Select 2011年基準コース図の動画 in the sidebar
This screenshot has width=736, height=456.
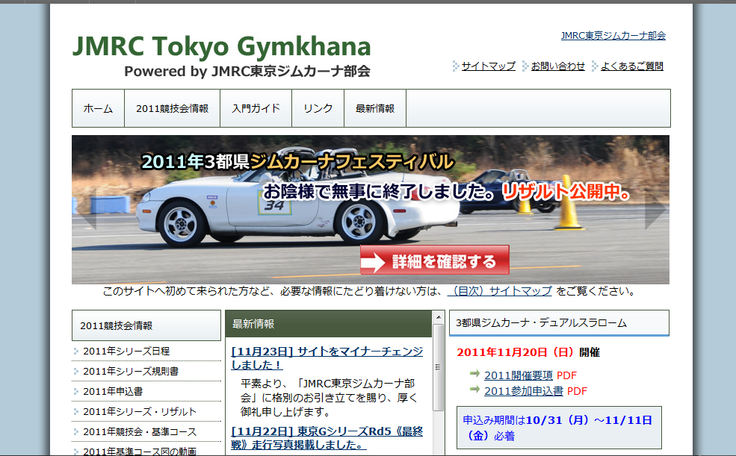click(140, 451)
